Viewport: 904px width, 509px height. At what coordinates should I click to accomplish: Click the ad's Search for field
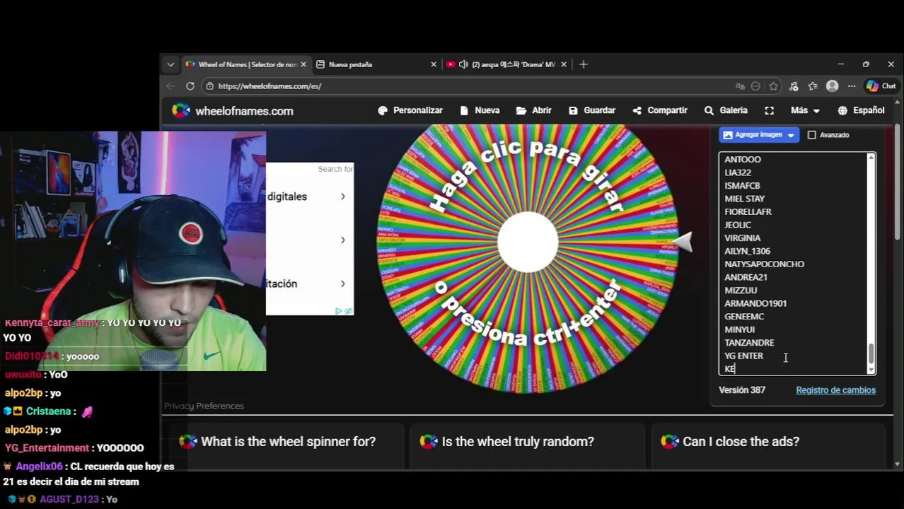pyautogui.click(x=335, y=169)
